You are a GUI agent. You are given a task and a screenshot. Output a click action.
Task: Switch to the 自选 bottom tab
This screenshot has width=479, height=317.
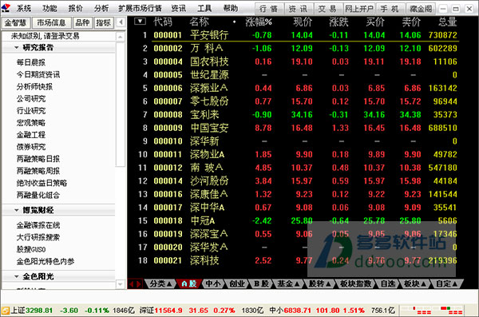(388, 284)
